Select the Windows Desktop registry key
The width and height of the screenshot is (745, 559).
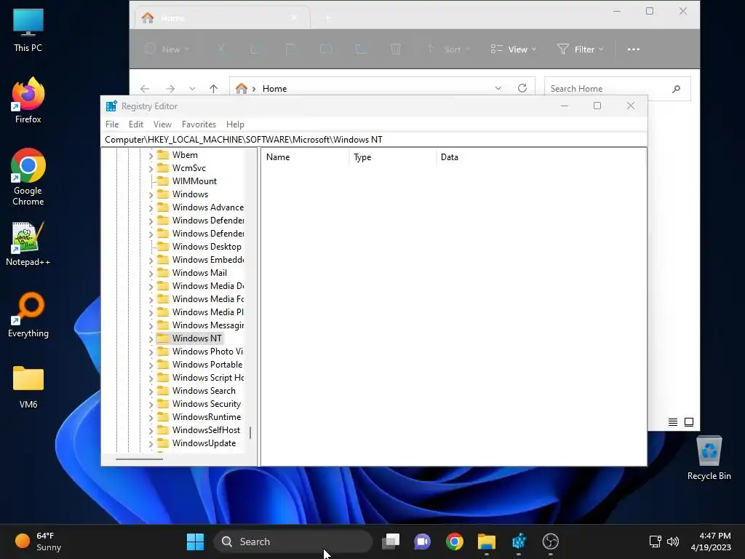(207, 247)
